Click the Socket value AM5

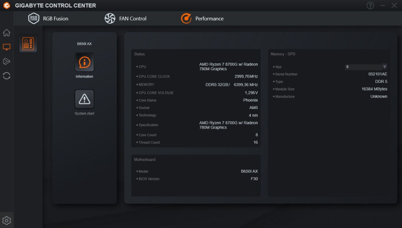254,107
